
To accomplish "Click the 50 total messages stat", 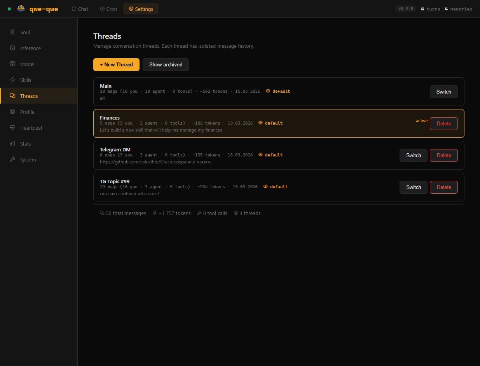I will [x=123, y=213].
